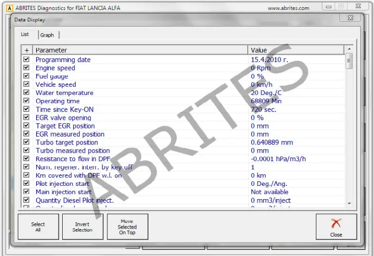Toggle the Engine speed checkbox

[26, 68]
